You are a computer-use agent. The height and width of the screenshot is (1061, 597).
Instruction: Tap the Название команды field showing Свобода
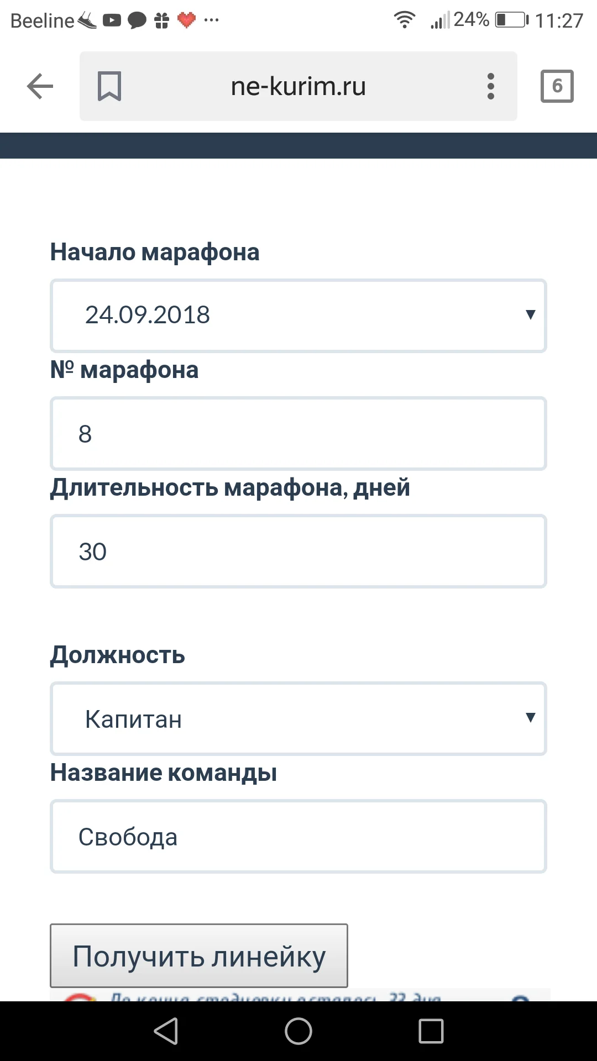(x=298, y=836)
